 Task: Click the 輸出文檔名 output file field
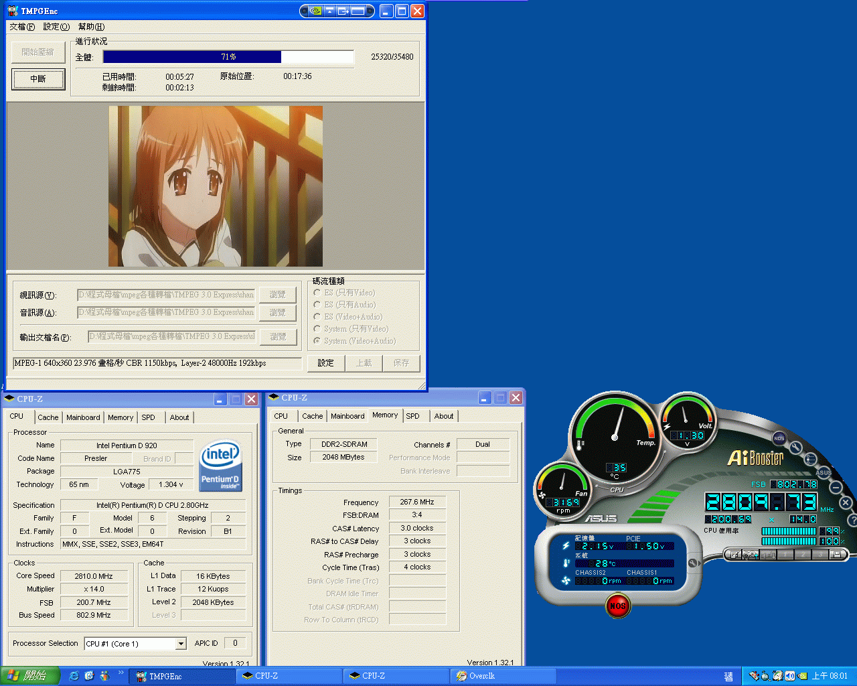click(172, 336)
